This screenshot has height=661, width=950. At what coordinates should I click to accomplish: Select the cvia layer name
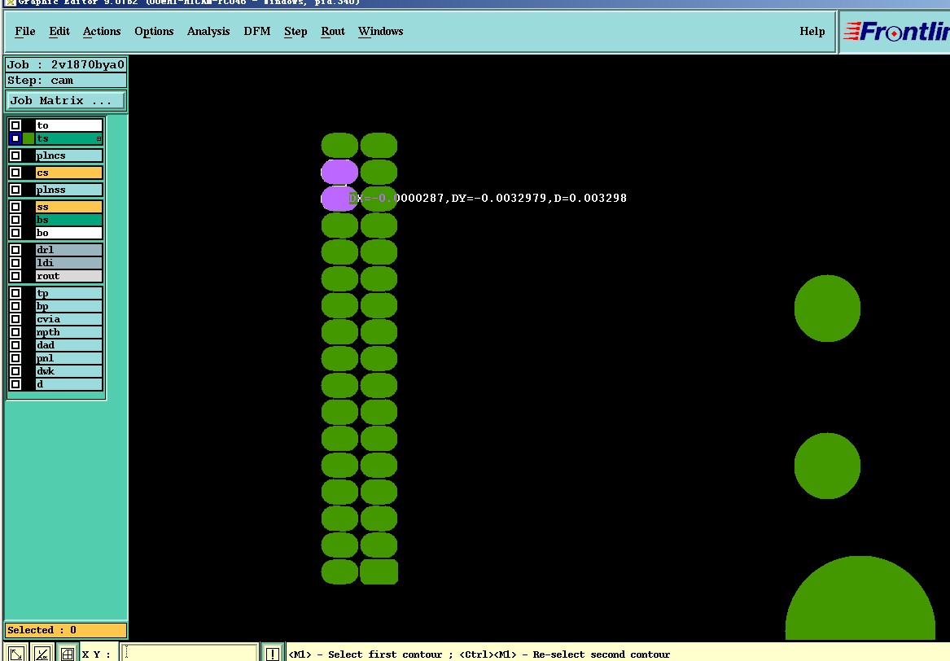69,319
